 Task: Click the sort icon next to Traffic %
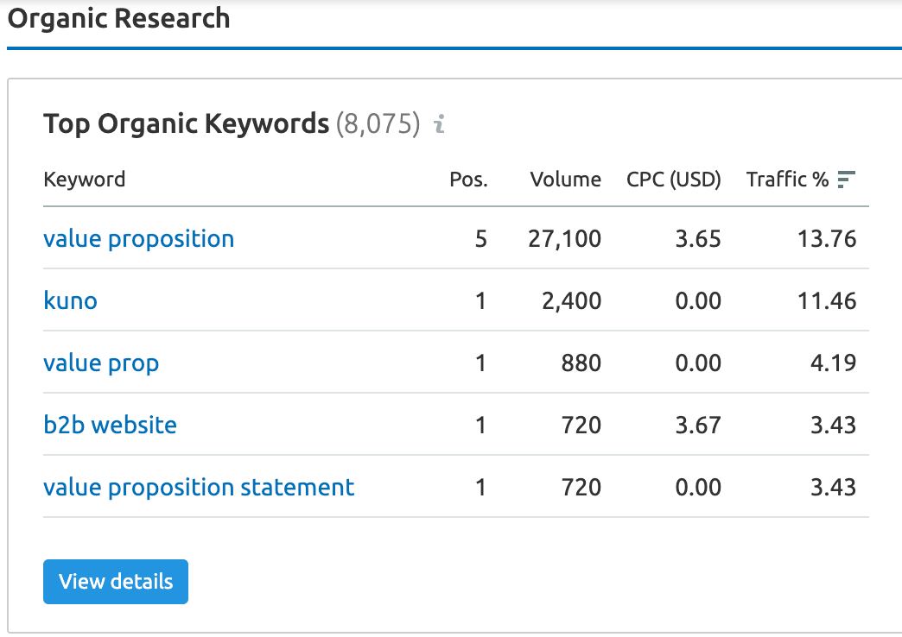click(x=846, y=180)
